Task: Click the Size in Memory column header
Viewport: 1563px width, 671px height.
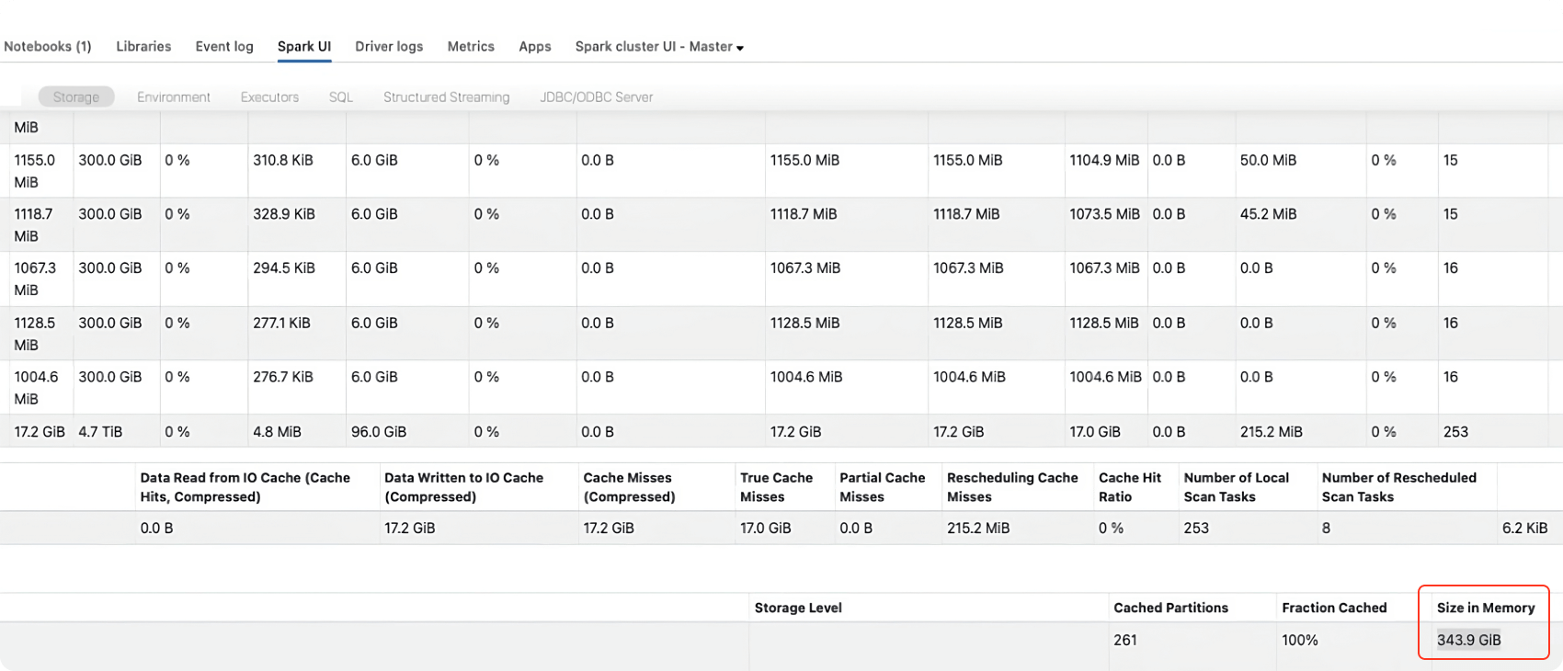Action: coord(1486,608)
